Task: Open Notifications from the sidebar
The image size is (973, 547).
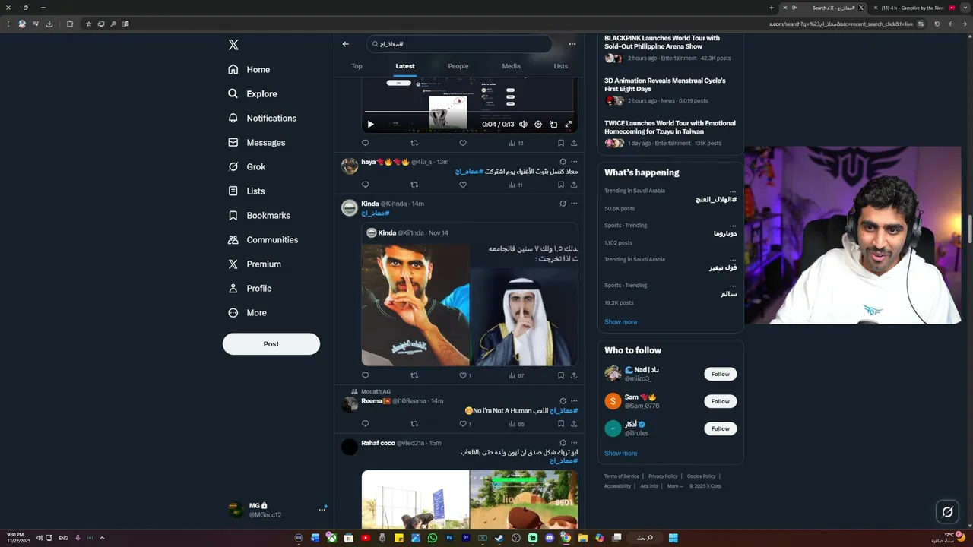Action: [x=262, y=118]
